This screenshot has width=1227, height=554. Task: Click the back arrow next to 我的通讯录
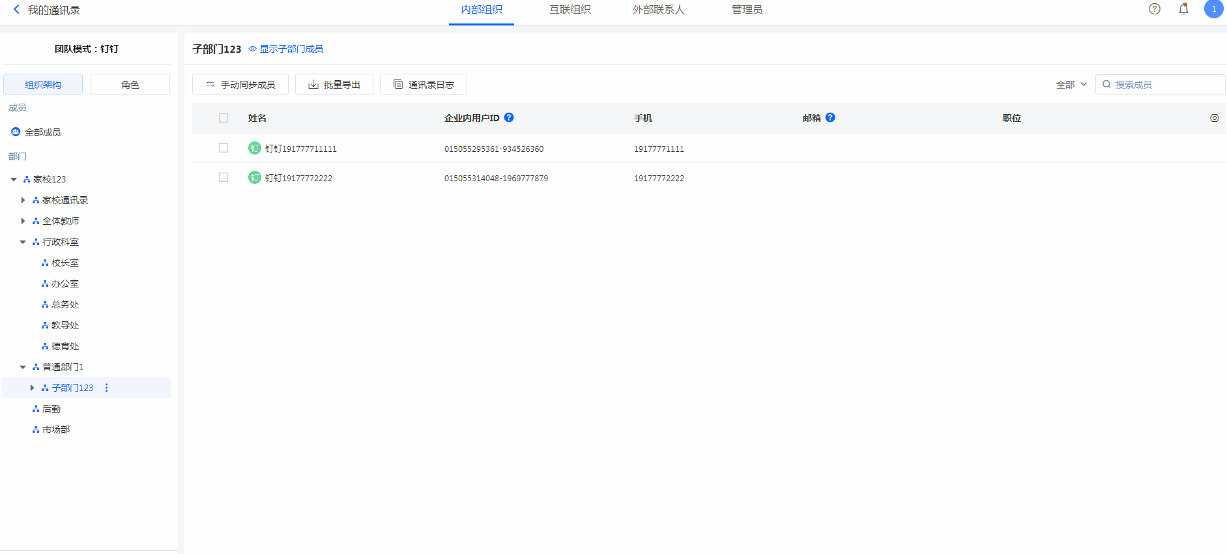(16, 10)
